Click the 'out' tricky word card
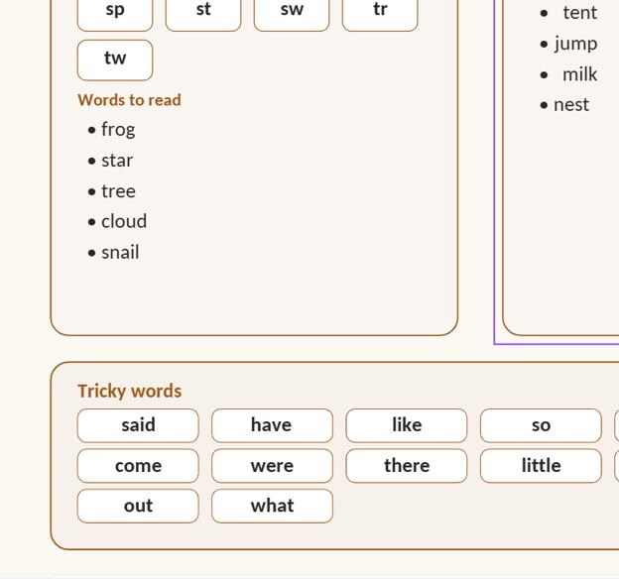 point(138,507)
